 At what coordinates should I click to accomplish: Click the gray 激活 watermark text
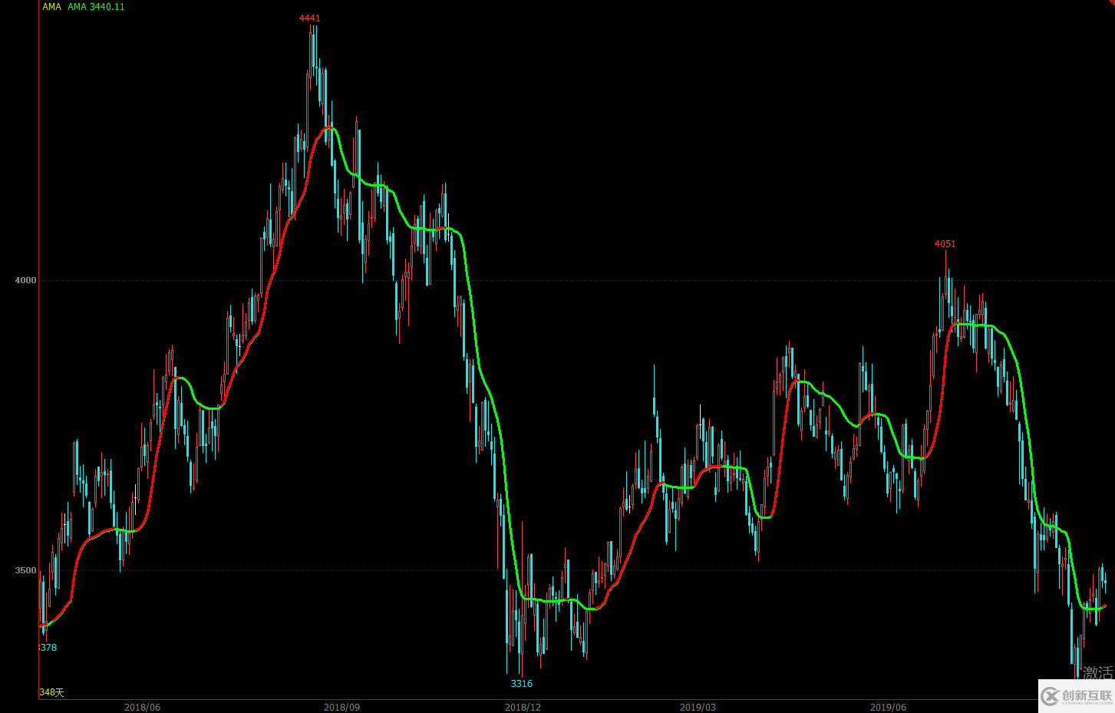pos(1097,672)
